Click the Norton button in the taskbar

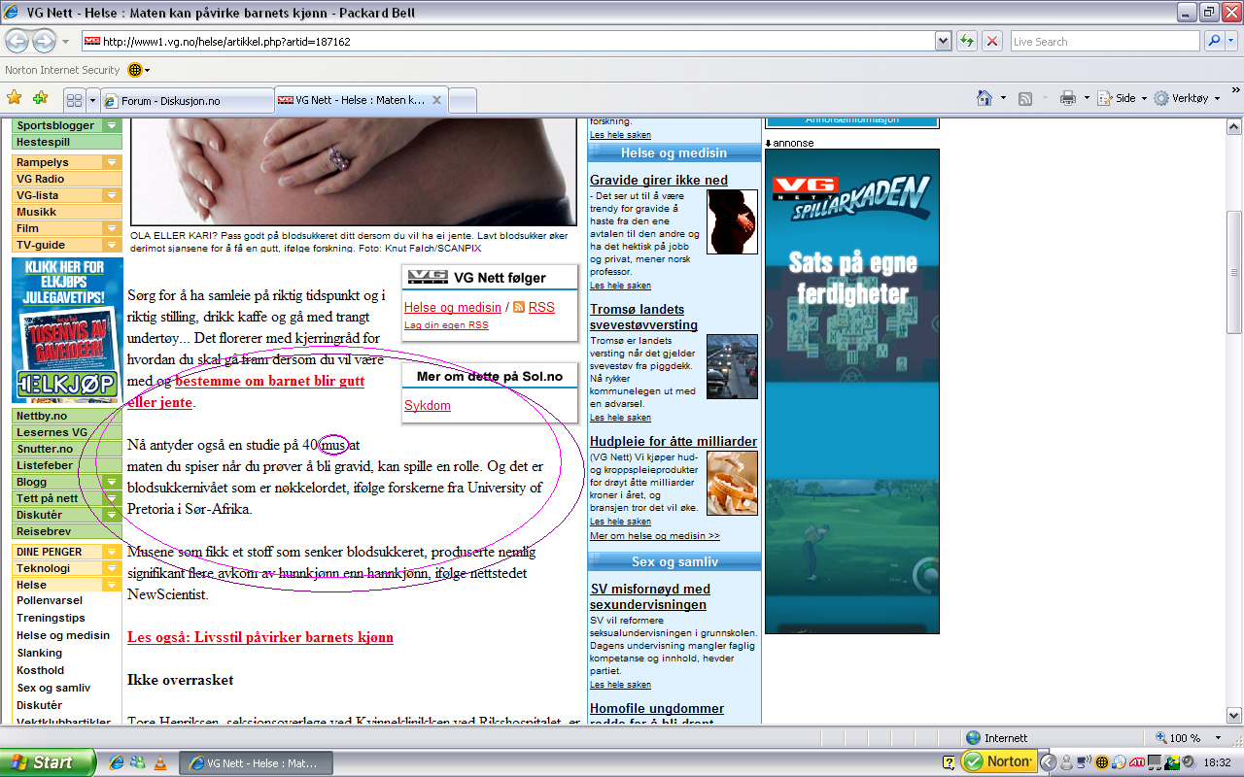(998, 762)
